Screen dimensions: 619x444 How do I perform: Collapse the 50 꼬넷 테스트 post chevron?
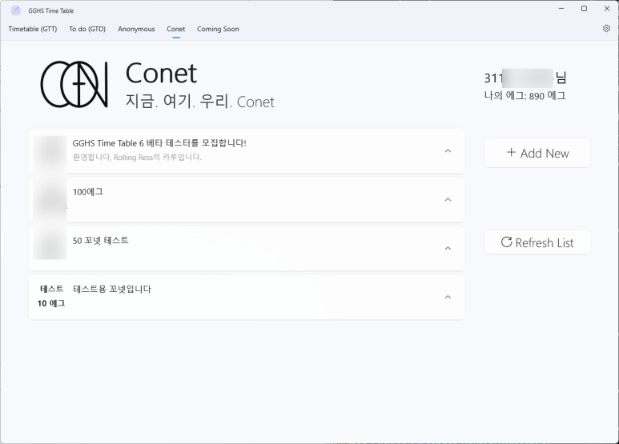click(448, 249)
